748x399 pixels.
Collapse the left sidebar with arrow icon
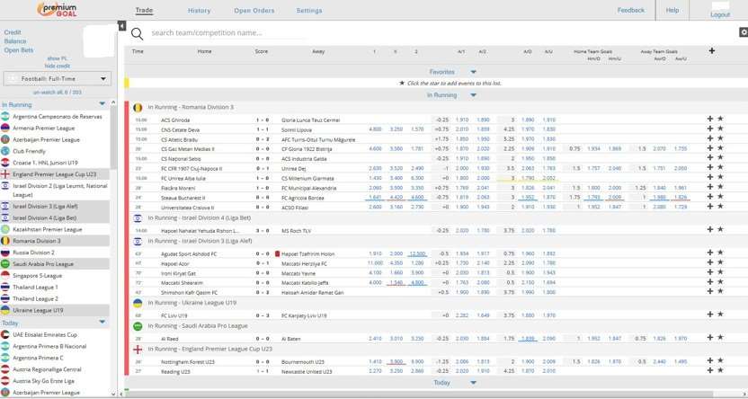122,26
